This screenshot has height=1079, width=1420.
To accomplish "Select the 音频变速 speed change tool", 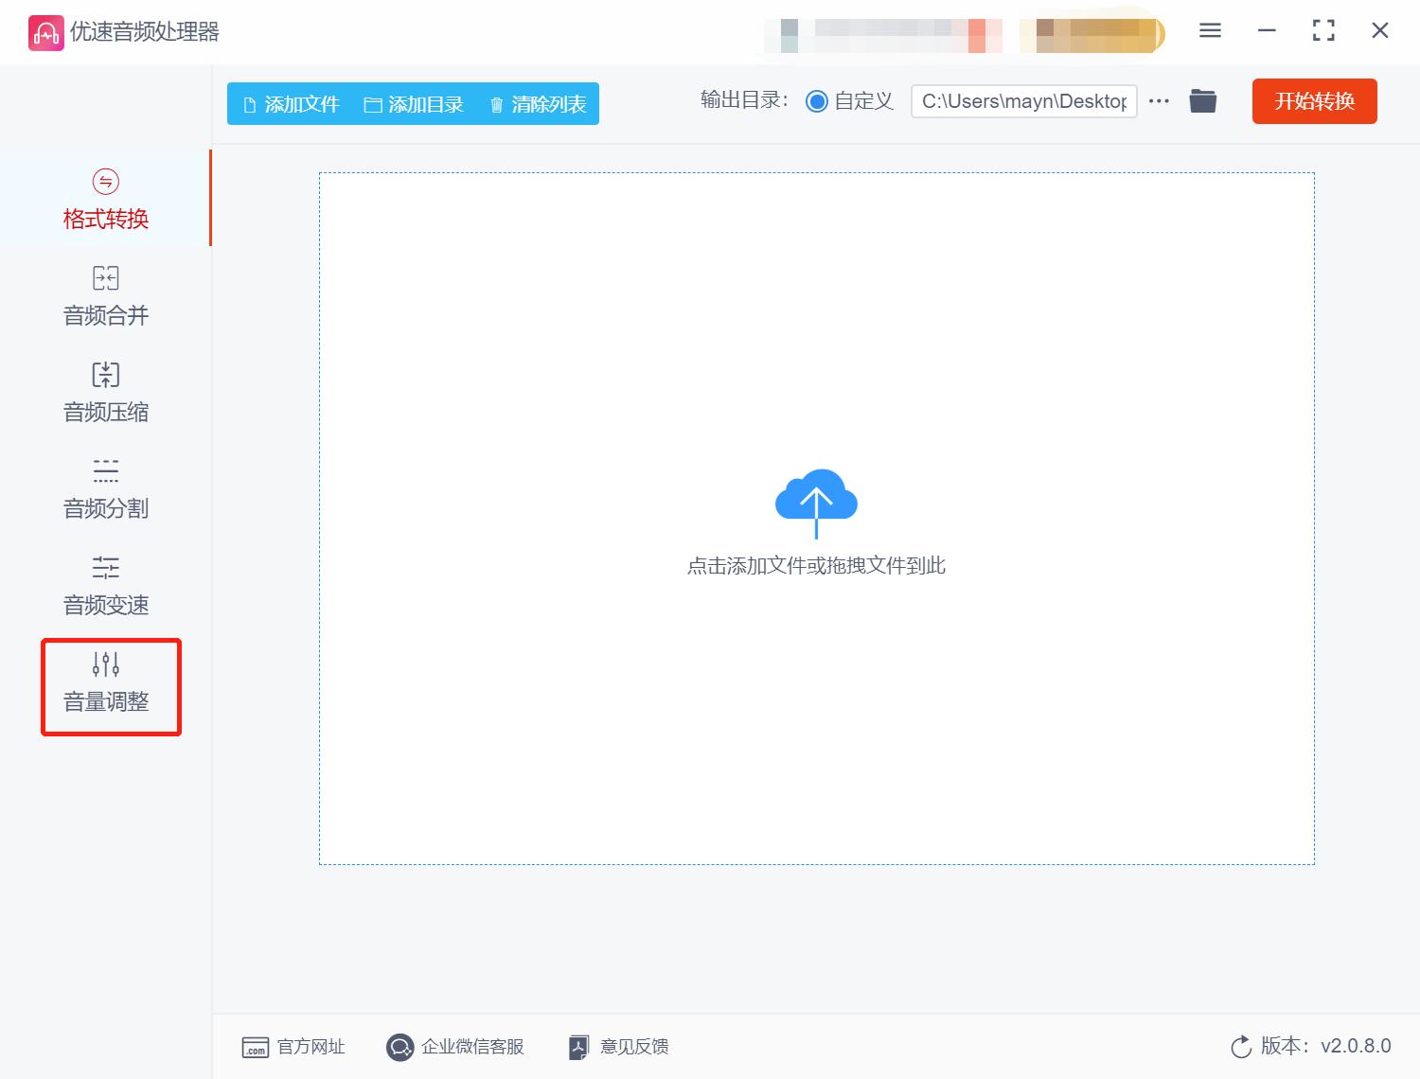I will (x=104, y=585).
